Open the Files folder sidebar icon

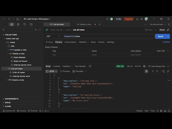31,24
